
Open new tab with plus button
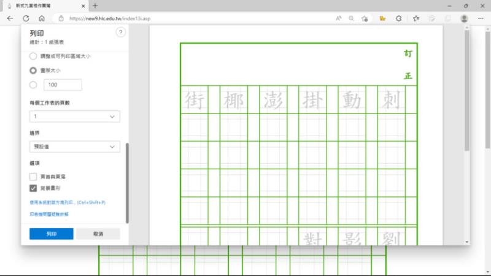click(x=95, y=6)
